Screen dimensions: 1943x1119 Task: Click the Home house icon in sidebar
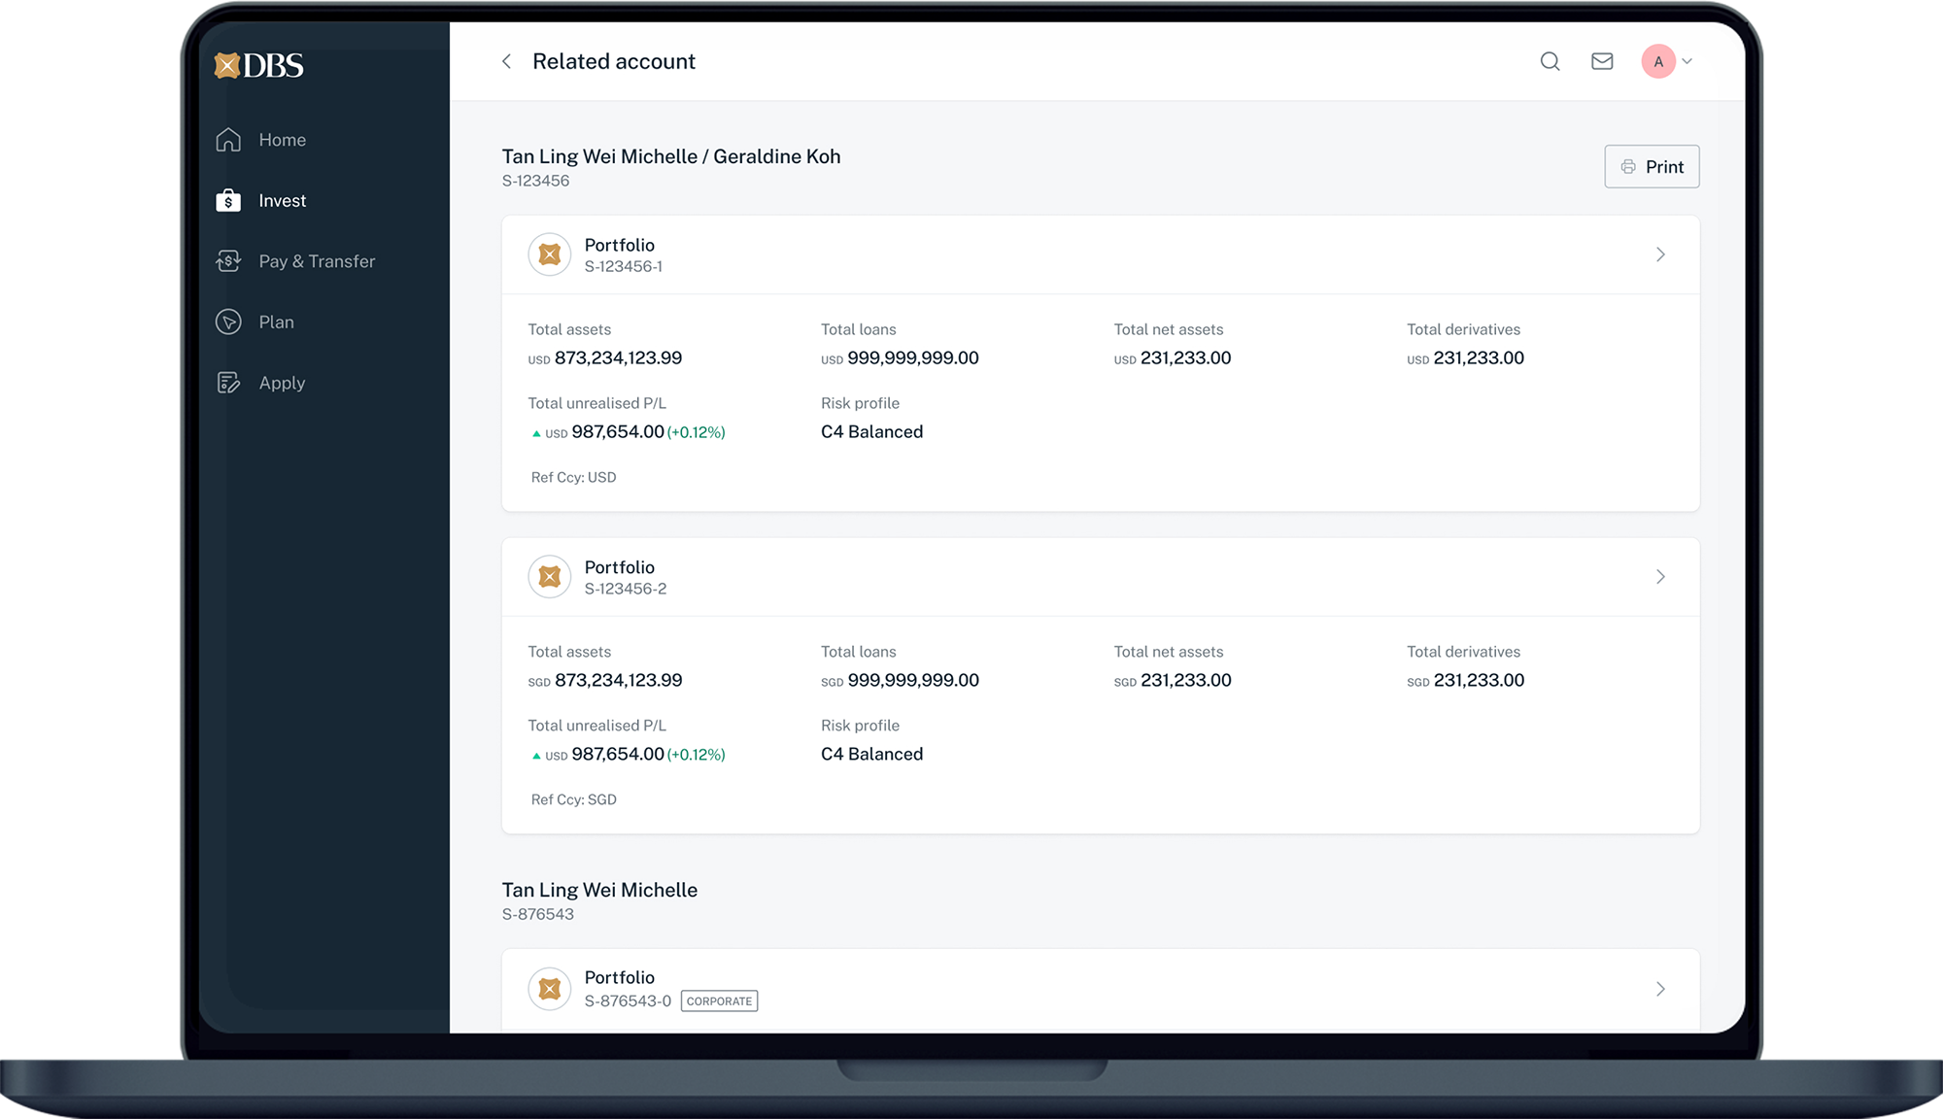(x=228, y=140)
